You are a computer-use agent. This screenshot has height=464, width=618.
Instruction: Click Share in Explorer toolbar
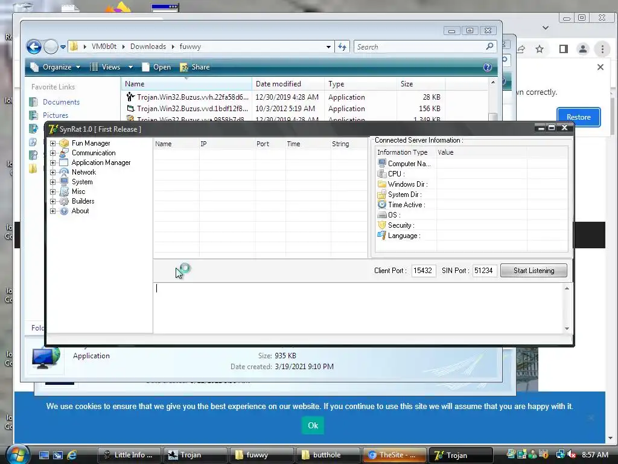tap(195, 67)
